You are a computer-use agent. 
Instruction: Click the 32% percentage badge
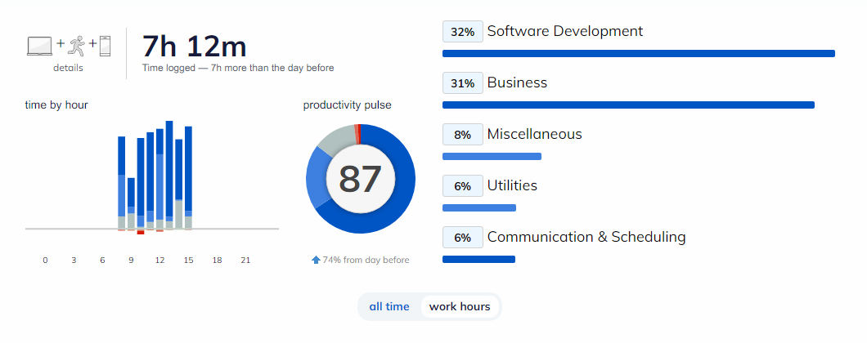coord(463,32)
